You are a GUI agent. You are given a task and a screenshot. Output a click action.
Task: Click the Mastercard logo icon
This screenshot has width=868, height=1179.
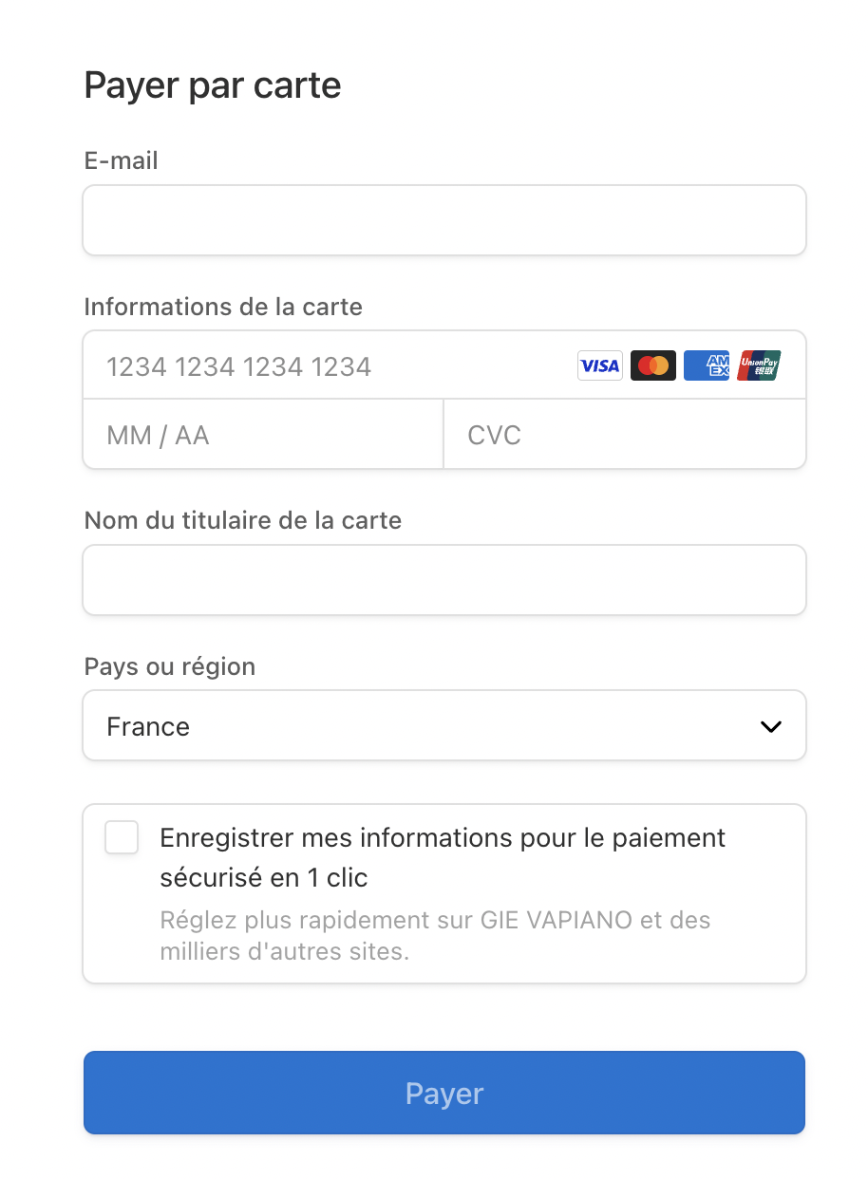point(653,365)
